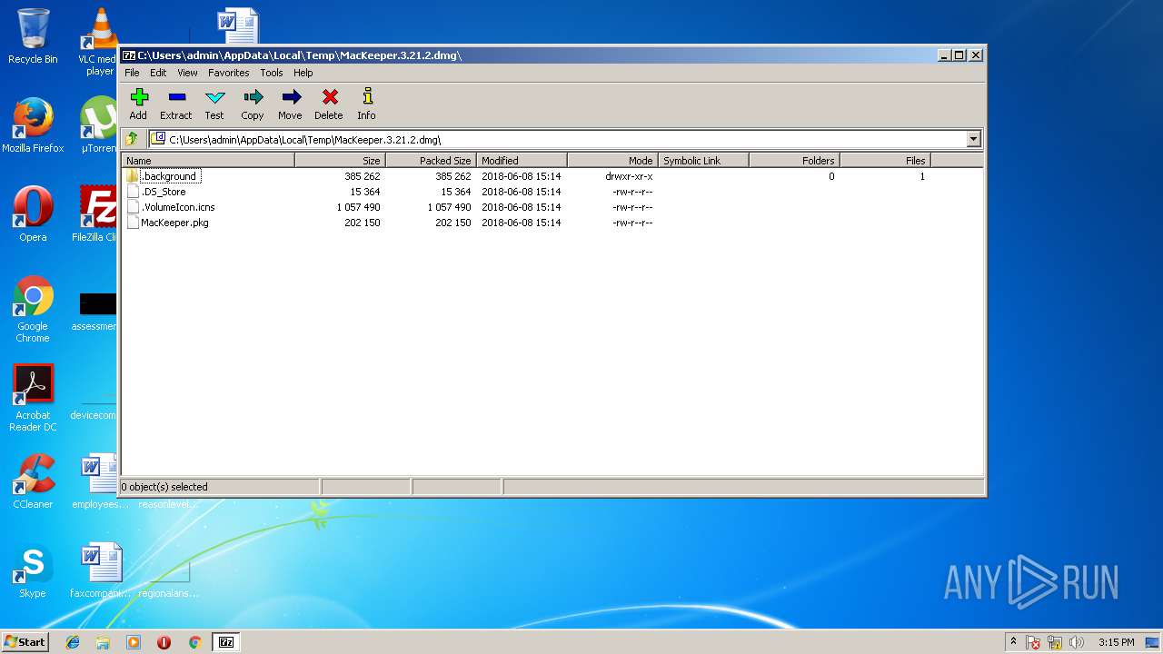This screenshot has height=654, width=1163.
Task: Open Opera from the taskbar
Action: [x=164, y=642]
